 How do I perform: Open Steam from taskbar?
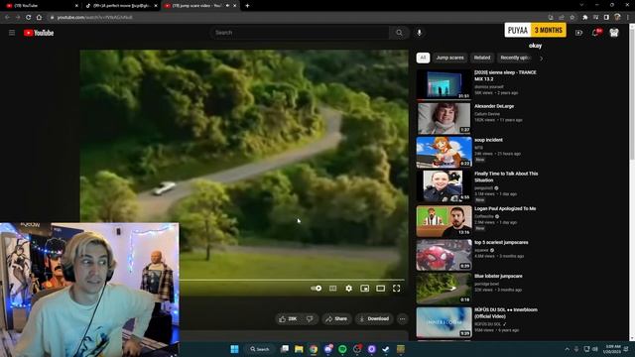click(386, 349)
